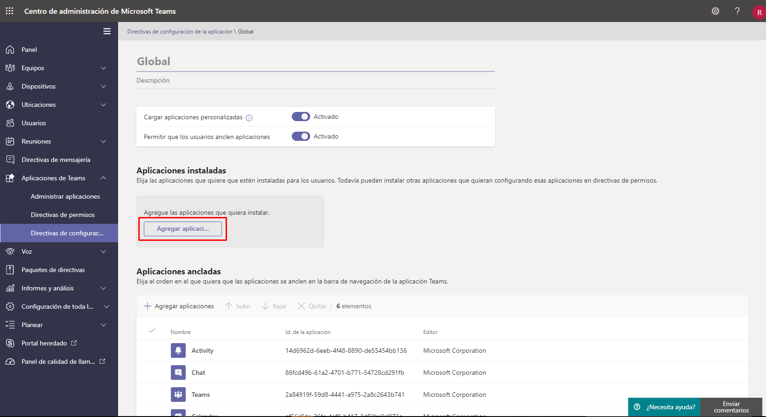Expand the Planear chevron

coord(103,325)
